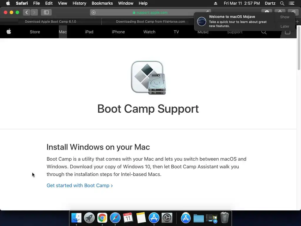Open the Applications folder stack in the Dock
301x226 pixels.
tap(186, 218)
